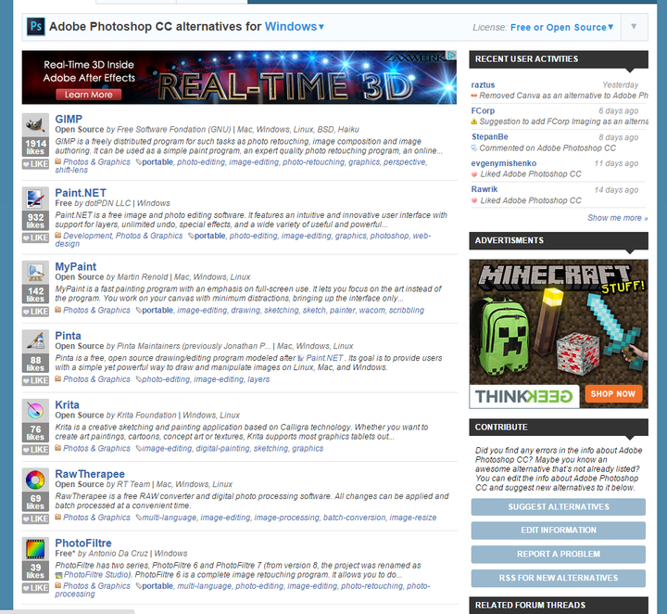Open the Pinta title link
Screen dimensions: 667x614
[x=68, y=336]
